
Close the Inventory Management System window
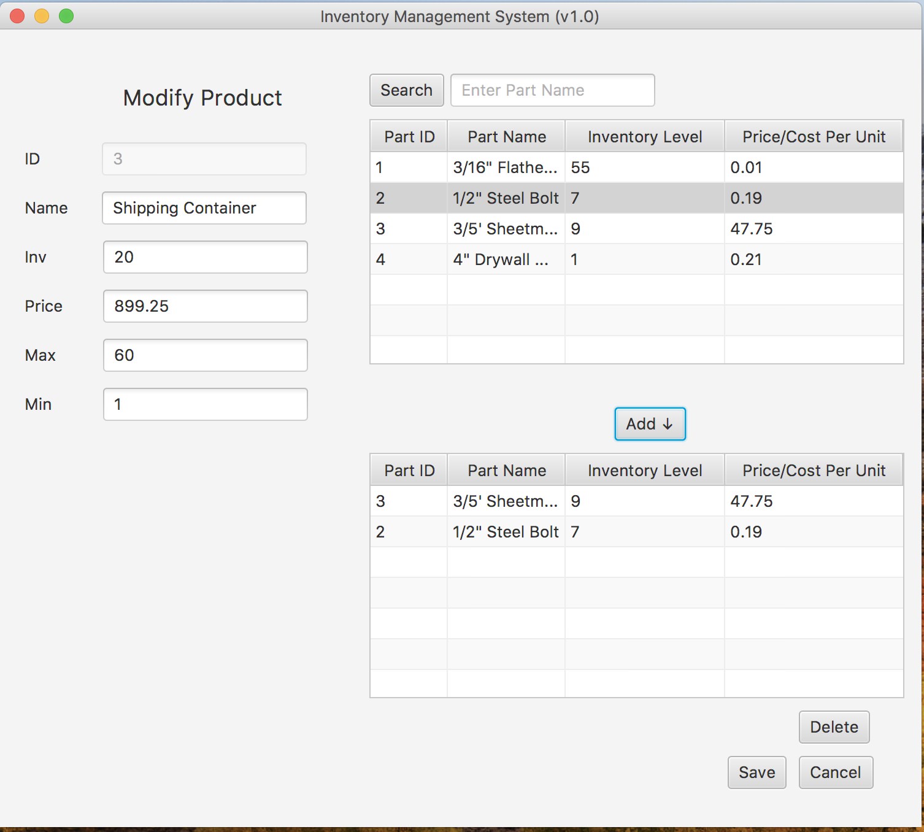[x=17, y=16]
